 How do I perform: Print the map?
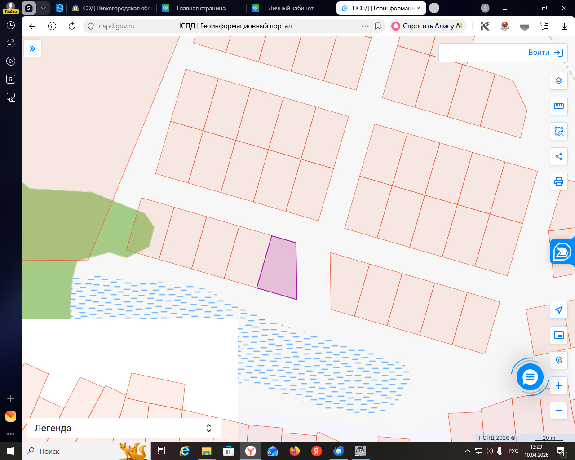coord(559,181)
